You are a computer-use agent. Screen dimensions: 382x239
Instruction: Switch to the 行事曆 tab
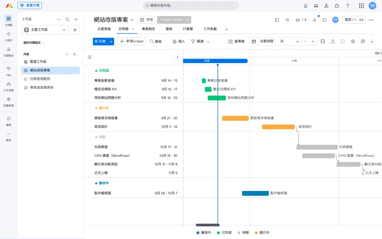(x=188, y=29)
